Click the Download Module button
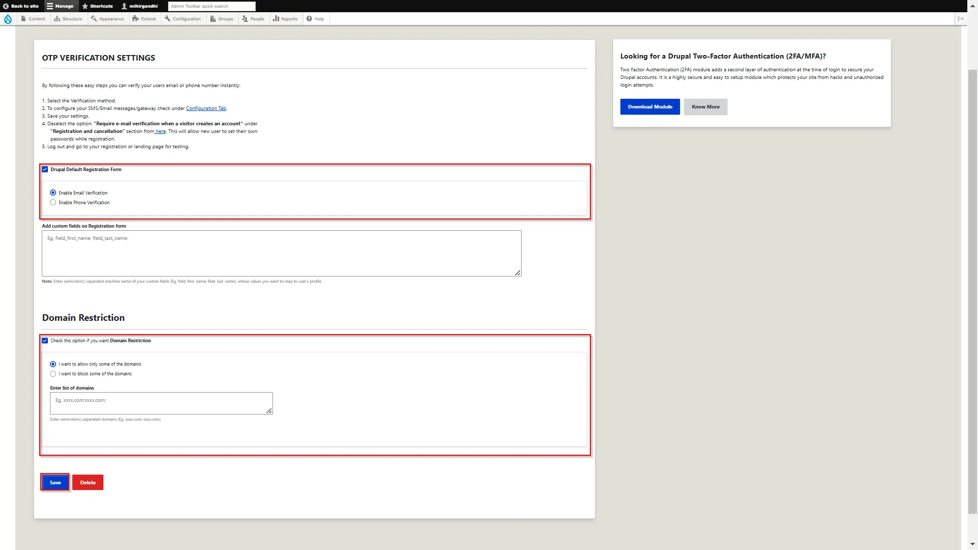The width and height of the screenshot is (978, 550). pyautogui.click(x=649, y=106)
